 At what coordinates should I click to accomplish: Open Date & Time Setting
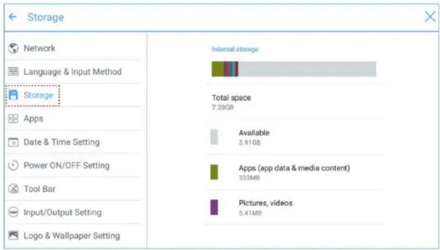[74, 142]
